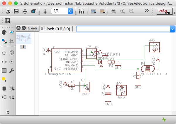Click the JP2 connector symbol
This screenshot has width=176, height=124.
(x=121, y=90)
